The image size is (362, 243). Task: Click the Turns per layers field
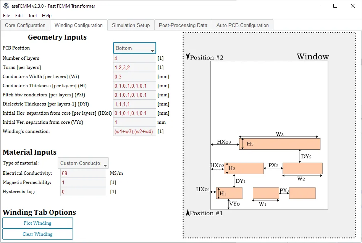134,67
